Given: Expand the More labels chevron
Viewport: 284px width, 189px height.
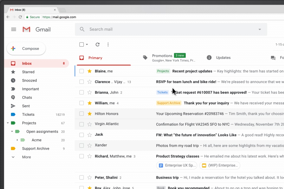Looking at the screenshot, I should coord(13,157).
